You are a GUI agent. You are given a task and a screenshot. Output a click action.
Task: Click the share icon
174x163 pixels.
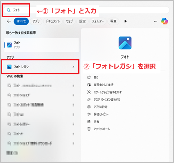click(x=89, y=122)
